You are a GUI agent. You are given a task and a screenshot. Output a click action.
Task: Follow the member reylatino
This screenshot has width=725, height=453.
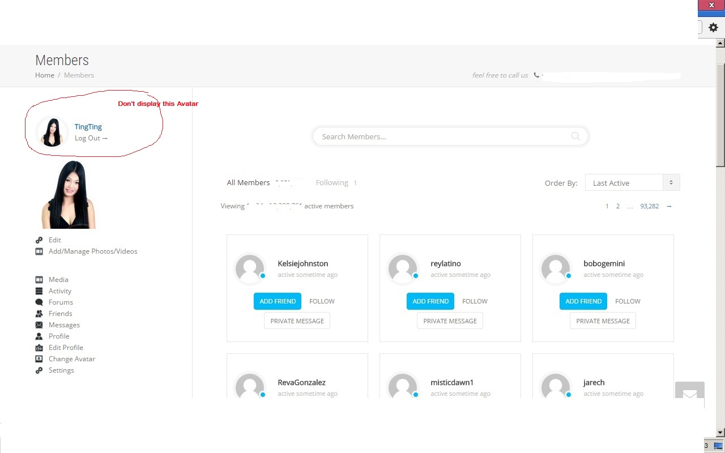[x=475, y=301]
